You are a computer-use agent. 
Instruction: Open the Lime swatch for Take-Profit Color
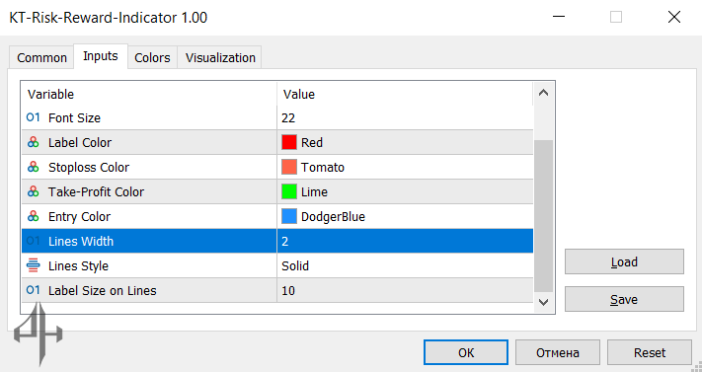click(289, 191)
